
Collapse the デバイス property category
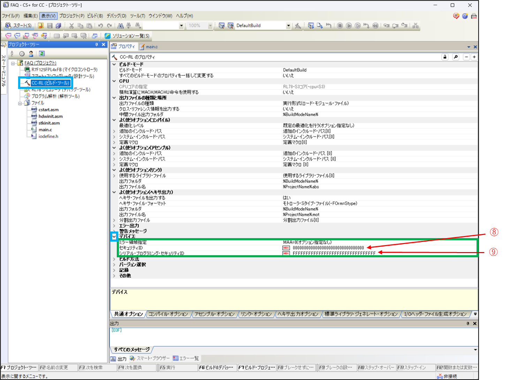coord(114,236)
